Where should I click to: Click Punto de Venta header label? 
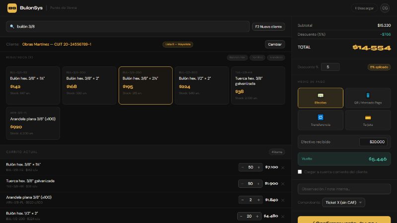(64, 8)
